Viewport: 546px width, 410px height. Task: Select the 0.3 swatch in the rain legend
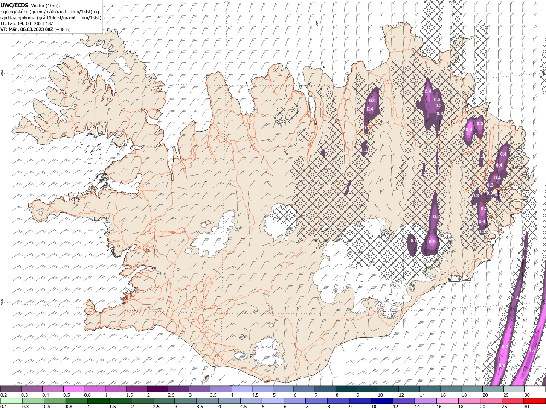point(33,401)
